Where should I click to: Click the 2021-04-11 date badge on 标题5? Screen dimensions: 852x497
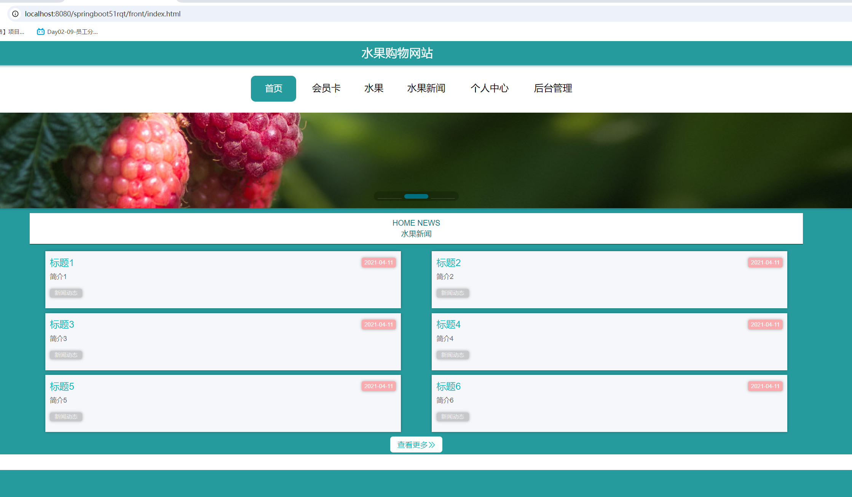coord(378,386)
